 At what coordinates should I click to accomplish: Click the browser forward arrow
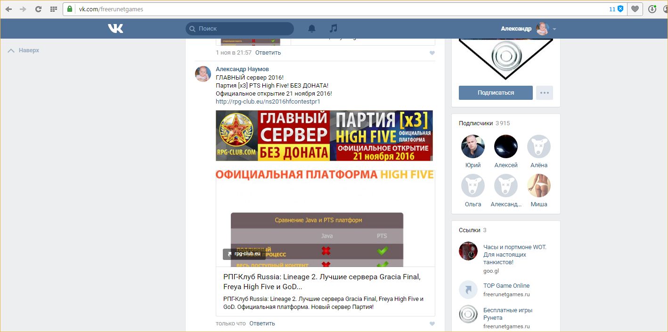pos(23,9)
